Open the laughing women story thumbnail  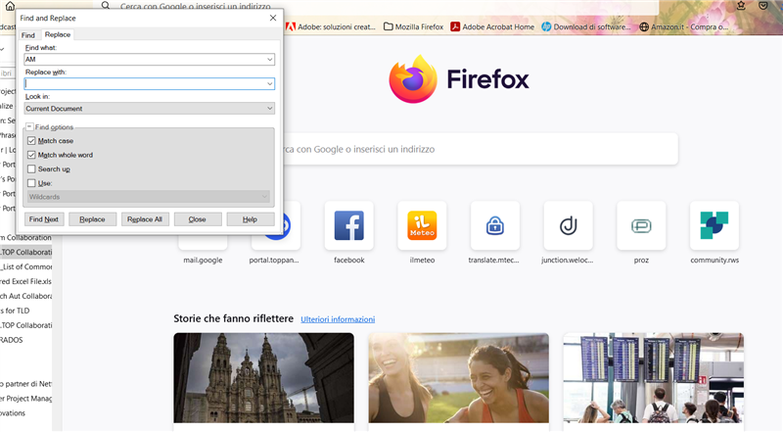(458, 378)
